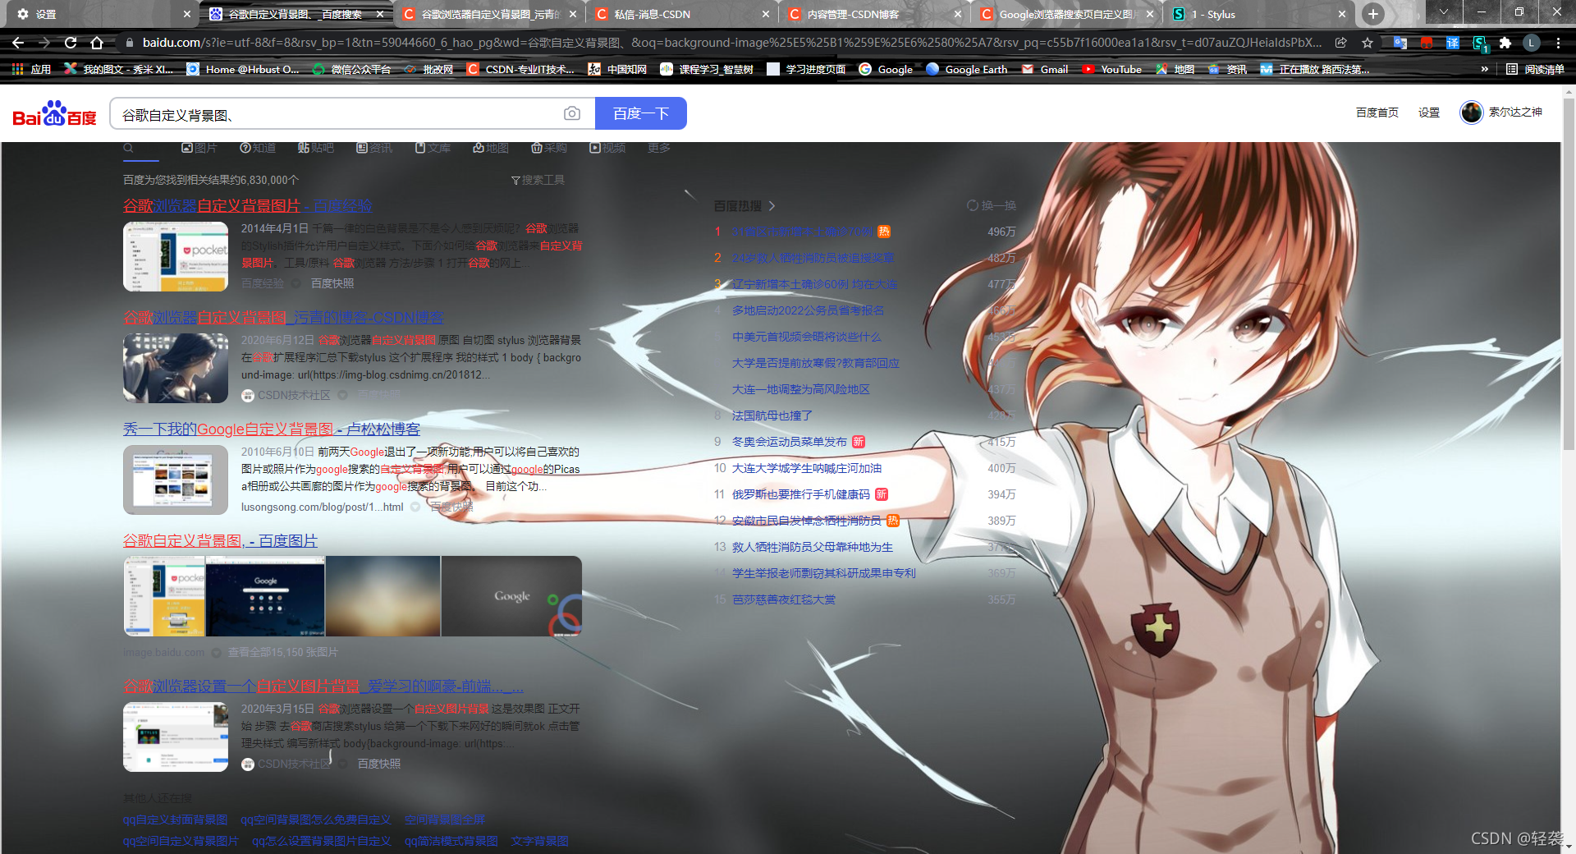
Task: Click hot search 法国航母也撞了
Action: 772,416
